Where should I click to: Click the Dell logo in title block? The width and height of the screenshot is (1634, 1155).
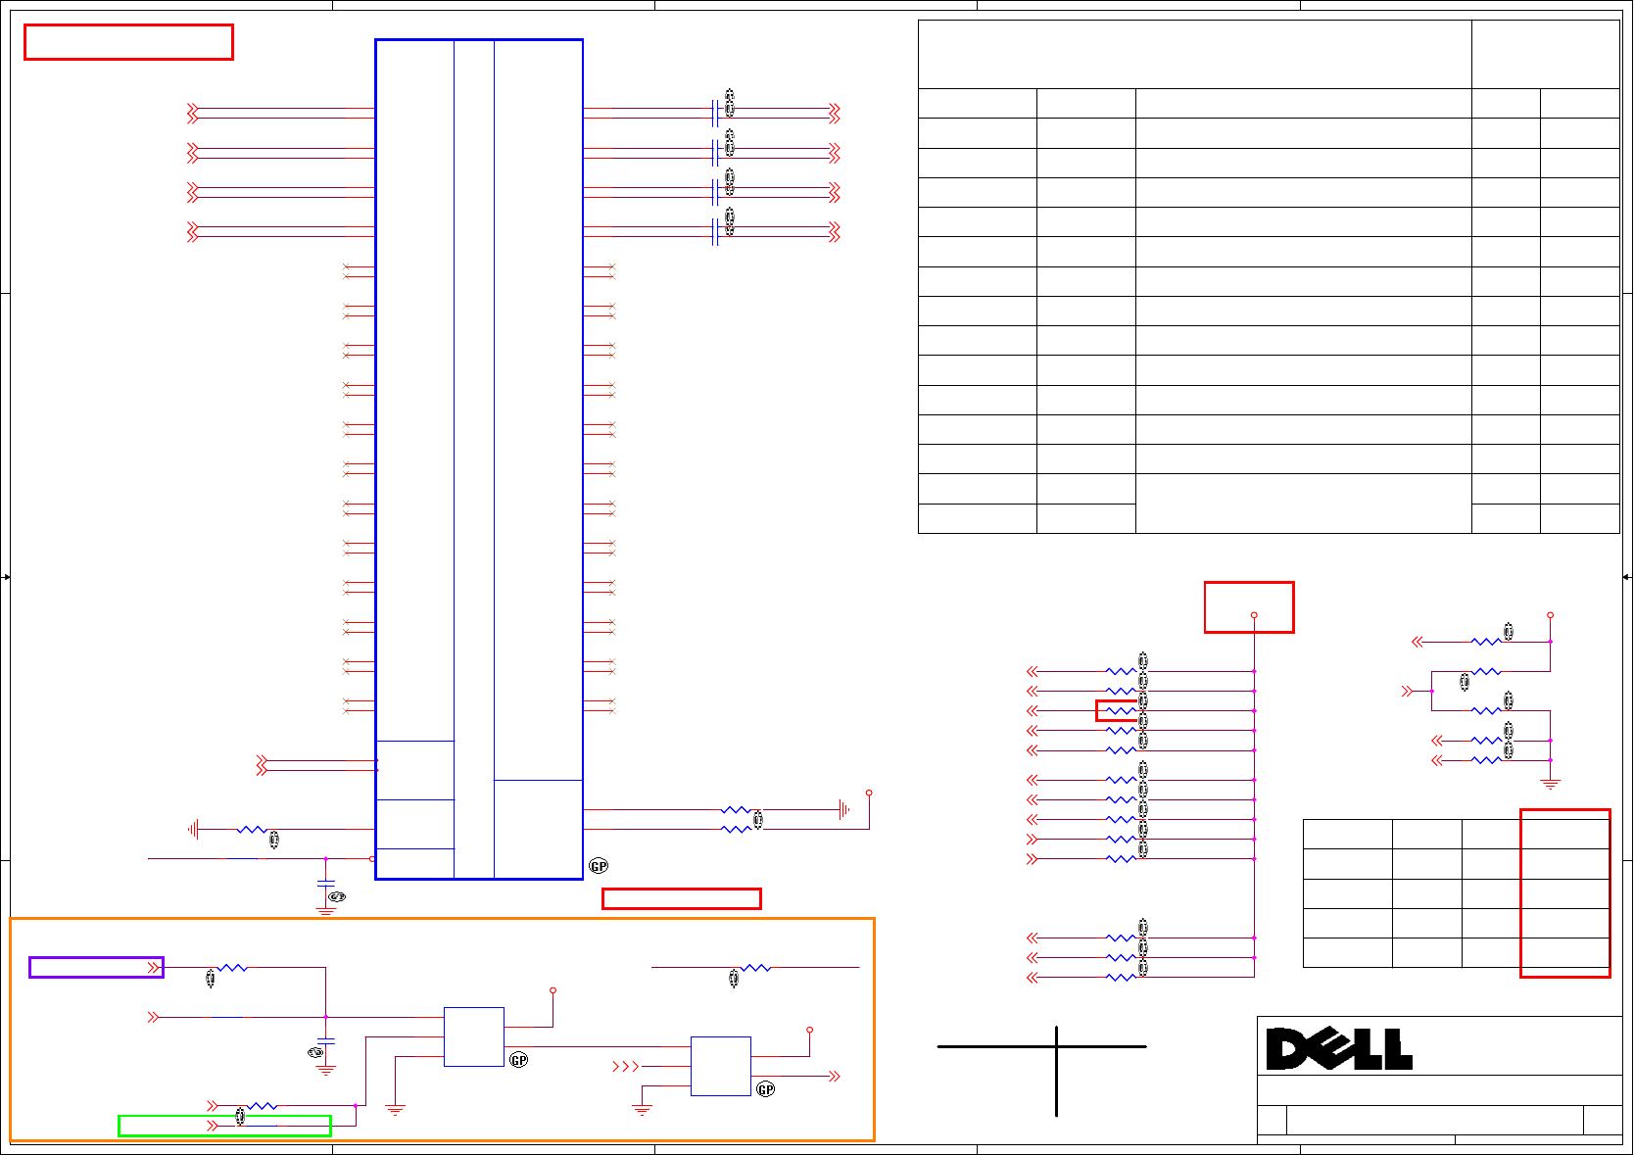click(x=1339, y=1049)
